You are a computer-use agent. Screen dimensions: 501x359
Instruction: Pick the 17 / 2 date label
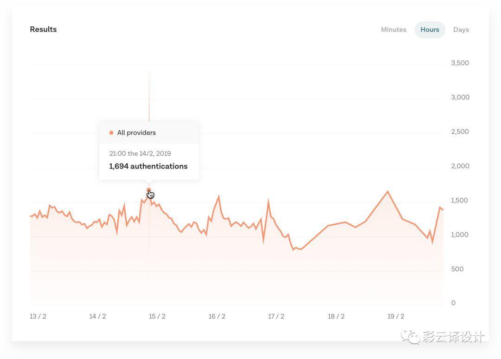pos(276,316)
